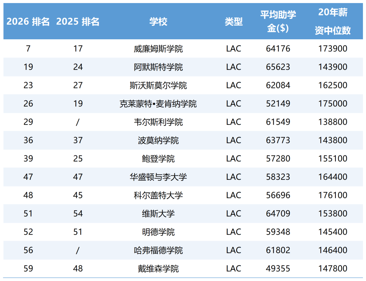Click the aid value 56696
The width and height of the screenshot is (366, 281).
tap(278, 195)
